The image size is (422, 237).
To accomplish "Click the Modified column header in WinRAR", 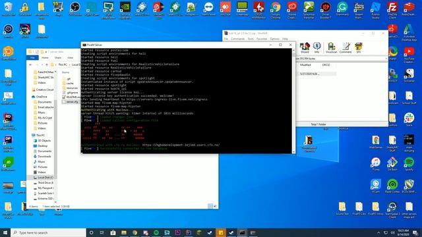I will click(x=305, y=65).
